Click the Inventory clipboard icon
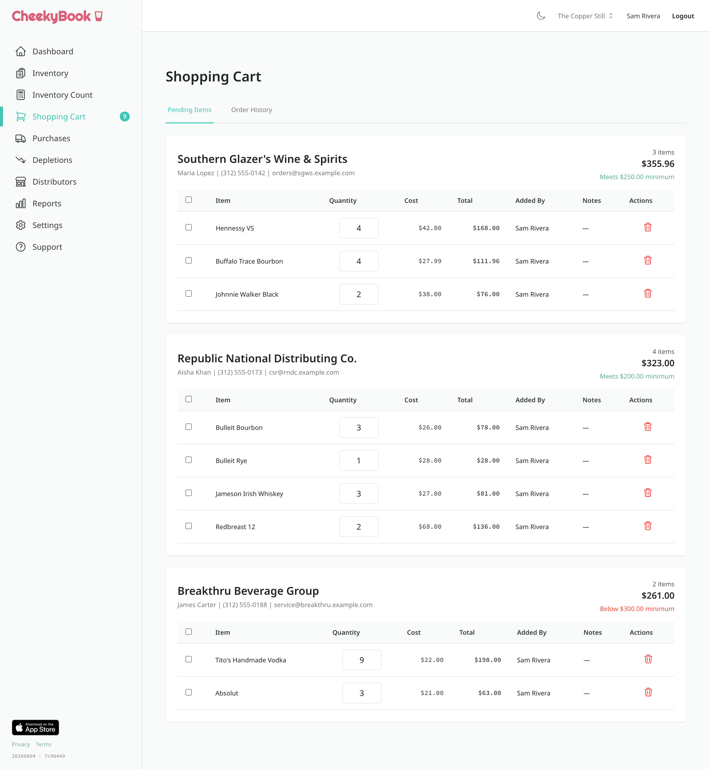The image size is (710, 769). (21, 73)
